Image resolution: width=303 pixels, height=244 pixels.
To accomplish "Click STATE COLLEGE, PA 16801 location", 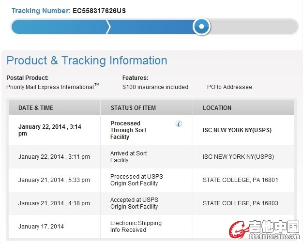I will coord(241,180).
